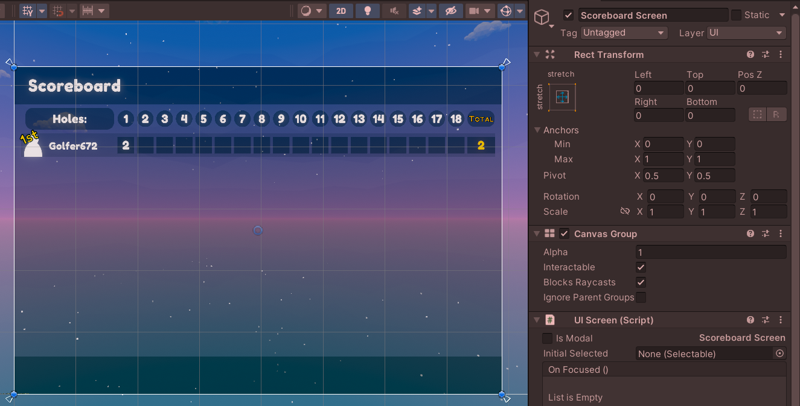The height and width of the screenshot is (406, 800).
Task: Click the yellow Total header badge
Action: pos(481,119)
